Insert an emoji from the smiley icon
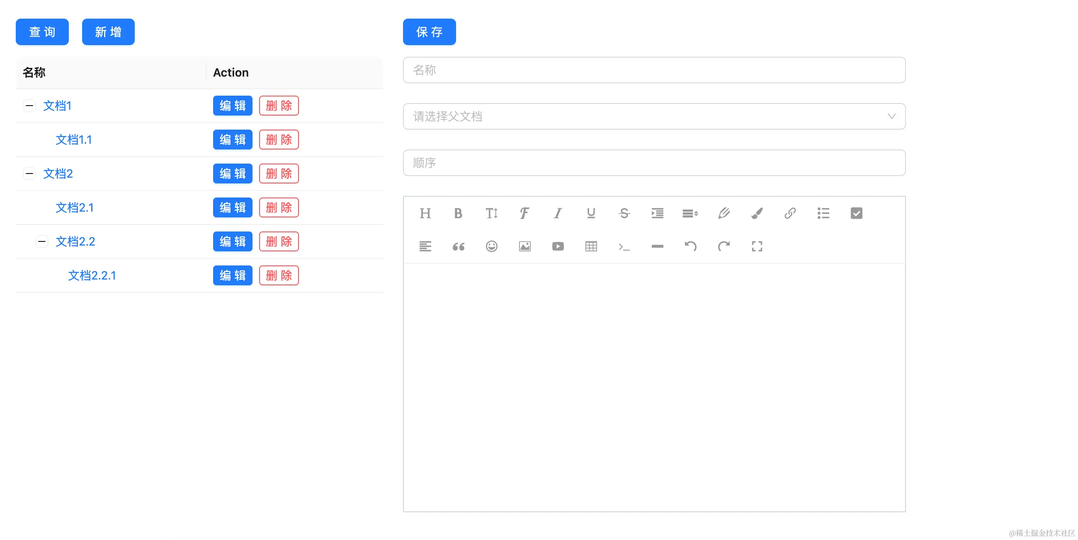The height and width of the screenshot is (540, 1078). tap(492, 246)
